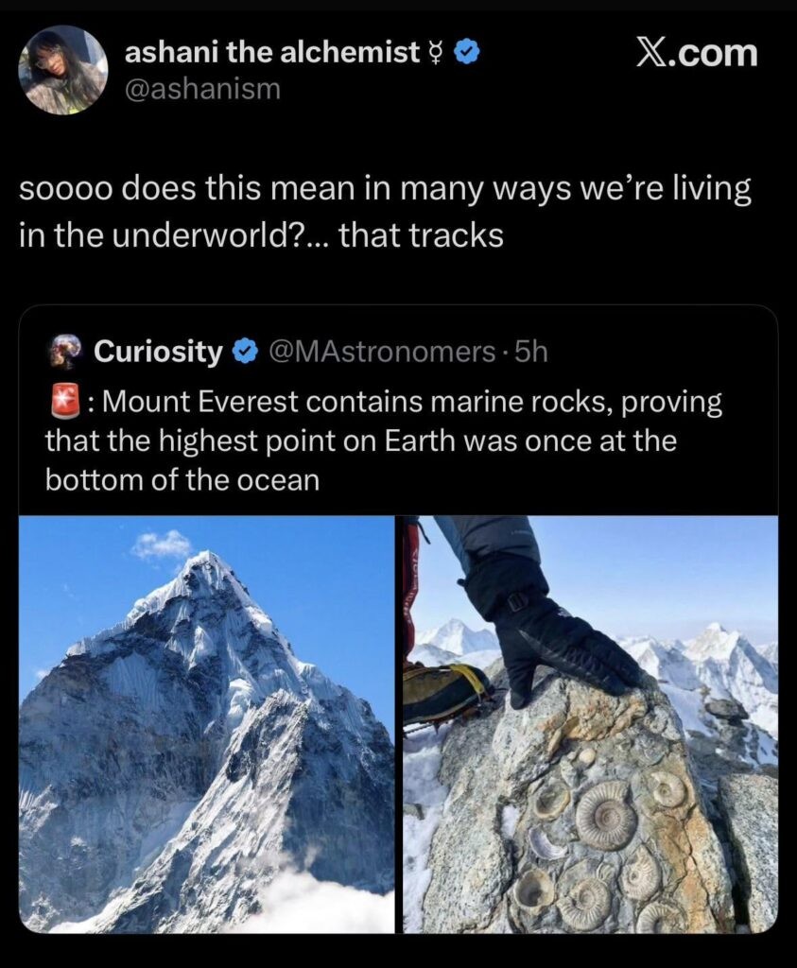Click the large ammonite fossil in the photo
The width and height of the screenshot is (797, 968).
[x=606, y=815]
